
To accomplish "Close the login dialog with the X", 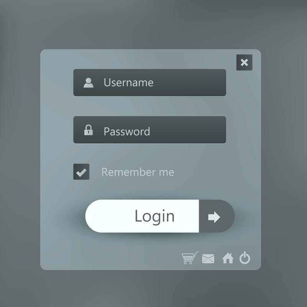I will point(244,63).
